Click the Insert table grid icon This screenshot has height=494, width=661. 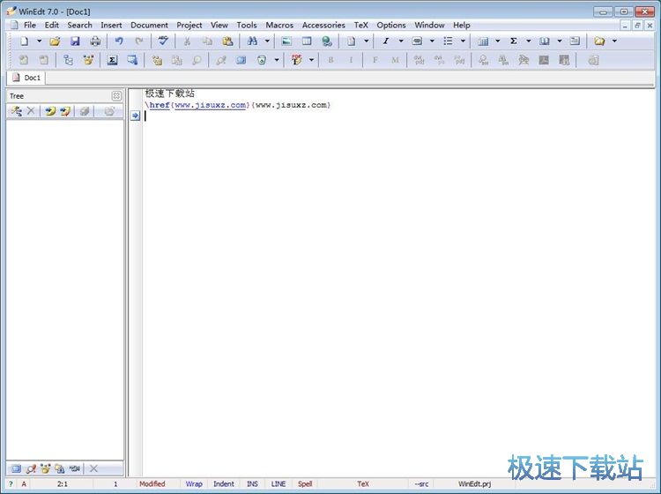point(307,41)
